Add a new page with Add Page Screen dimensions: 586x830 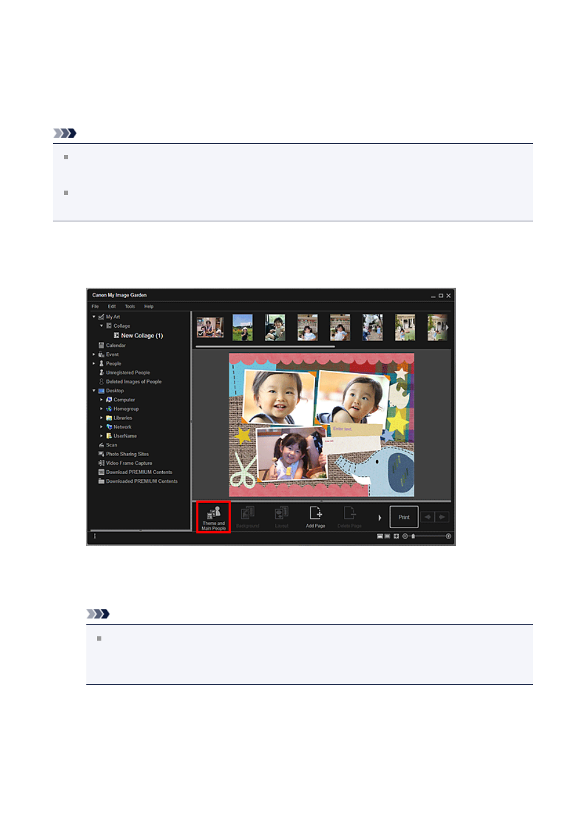[316, 517]
